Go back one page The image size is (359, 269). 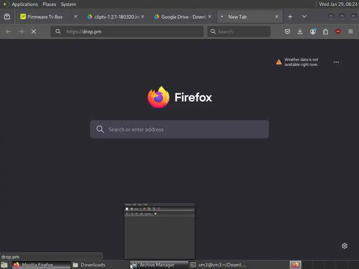click(x=8, y=32)
